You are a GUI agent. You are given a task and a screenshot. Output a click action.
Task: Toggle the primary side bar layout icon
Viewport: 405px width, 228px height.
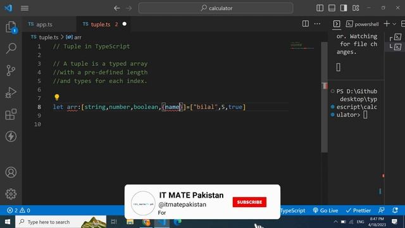pyautogui.click(x=320, y=8)
